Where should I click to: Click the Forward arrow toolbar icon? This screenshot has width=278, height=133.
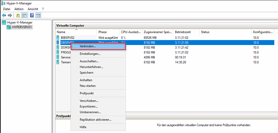tap(10, 16)
